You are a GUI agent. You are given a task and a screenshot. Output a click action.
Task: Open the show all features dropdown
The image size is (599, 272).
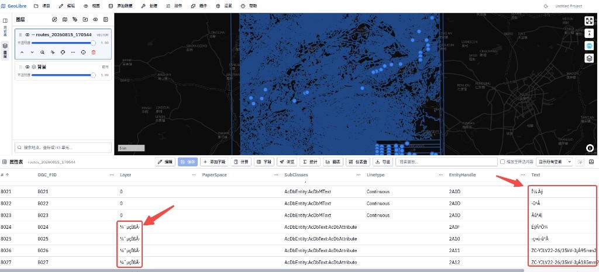[x=555, y=162]
